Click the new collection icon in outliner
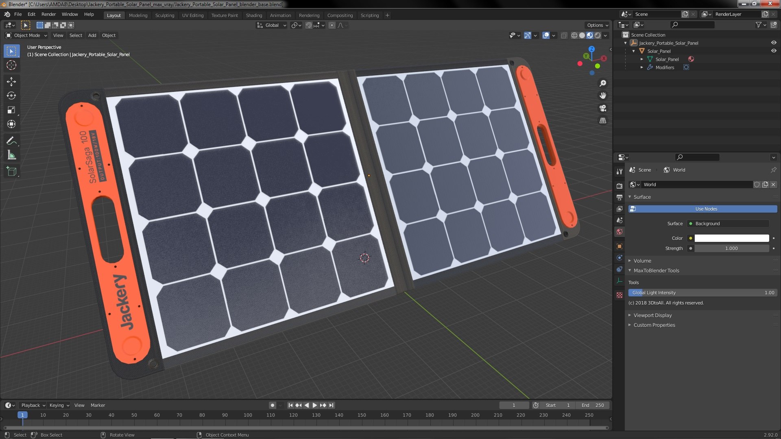 coord(773,25)
